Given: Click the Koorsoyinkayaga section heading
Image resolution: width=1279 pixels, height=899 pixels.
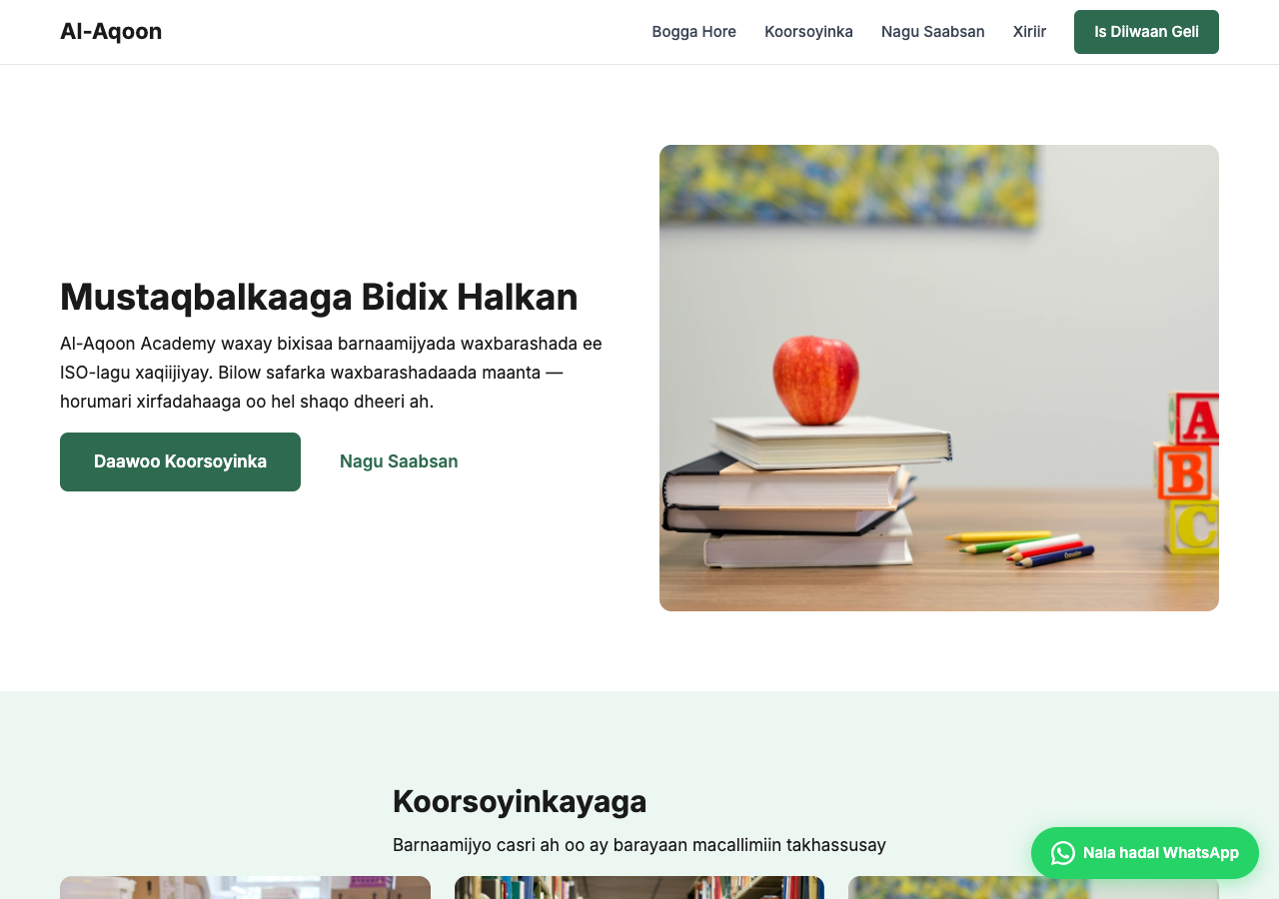Looking at the screenshot, I should click(x=520, y=801).
